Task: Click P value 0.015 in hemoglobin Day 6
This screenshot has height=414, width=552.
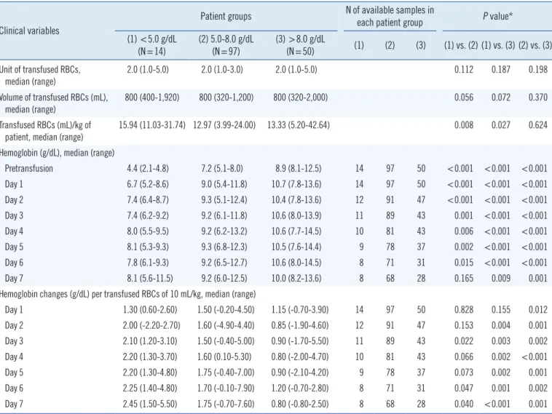Action: point(464,263)
